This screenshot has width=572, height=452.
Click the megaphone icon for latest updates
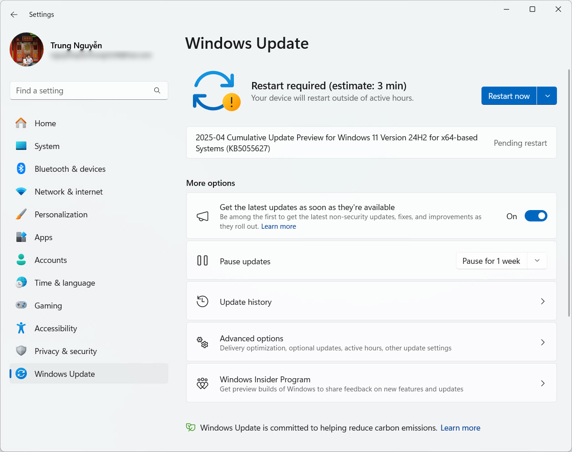point(202,216)
